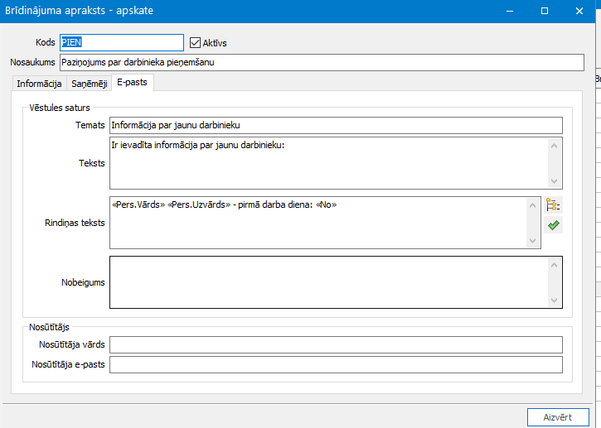Select the E-pasts tab
This screenshot has width=601, height=428.
click(x=133, y=82)
